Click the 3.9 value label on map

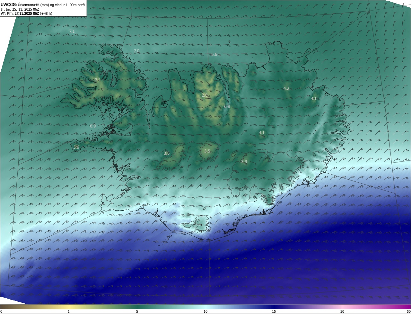(x=244, y=162)
